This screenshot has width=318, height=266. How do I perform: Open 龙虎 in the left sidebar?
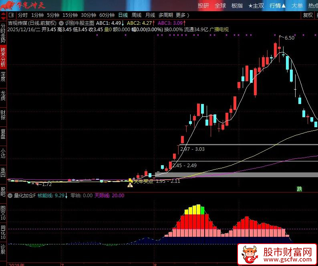tap(3, 96)
